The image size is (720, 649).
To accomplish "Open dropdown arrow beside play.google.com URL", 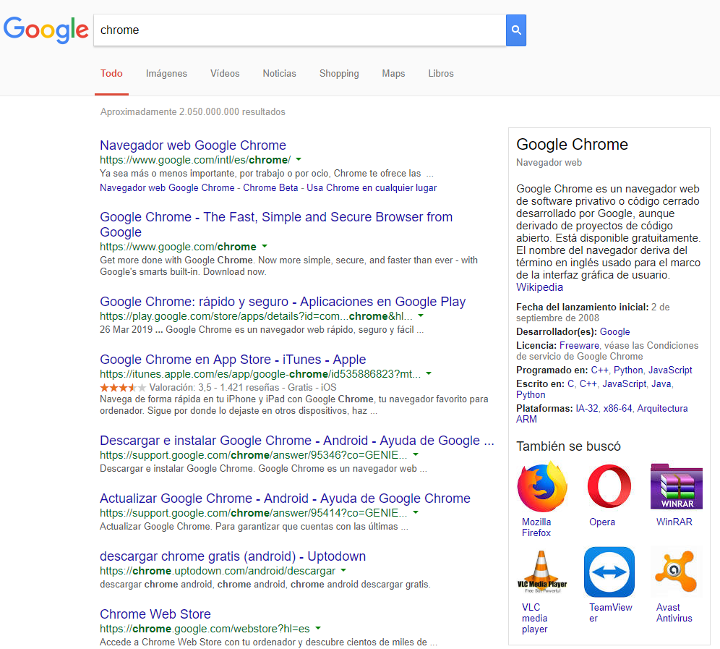I will (x=421, y=315).
